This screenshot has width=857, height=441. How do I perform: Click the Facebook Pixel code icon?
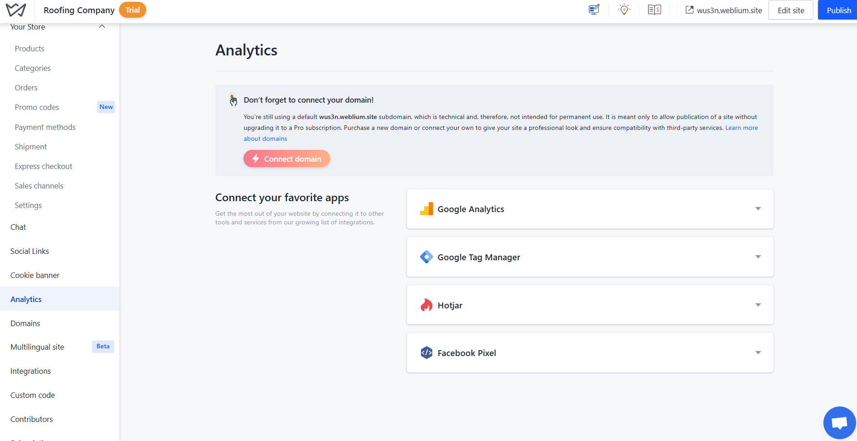click(426, 353)
